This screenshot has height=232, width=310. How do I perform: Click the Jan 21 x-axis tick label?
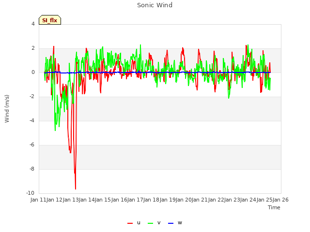pyautogui.click(x=200, y=200)
